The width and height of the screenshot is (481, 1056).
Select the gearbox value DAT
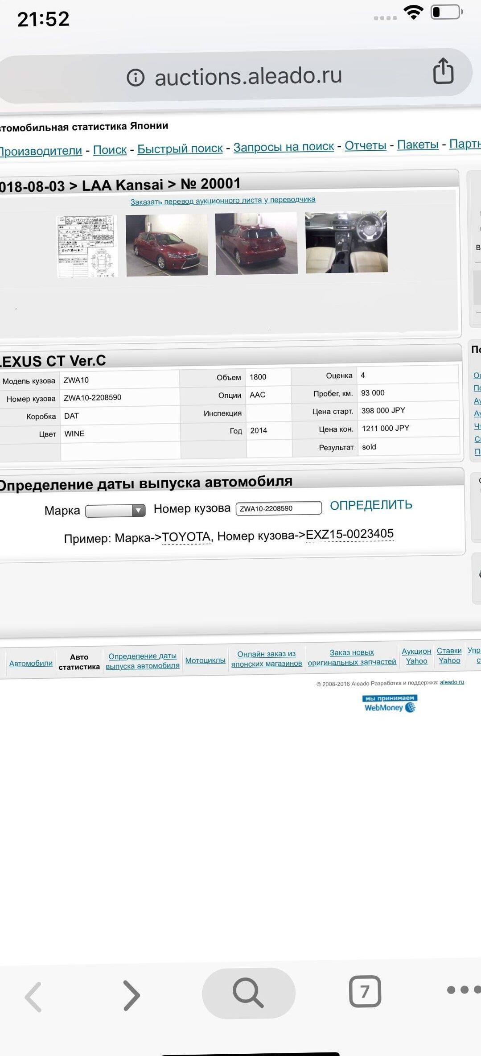pos(71,416)
